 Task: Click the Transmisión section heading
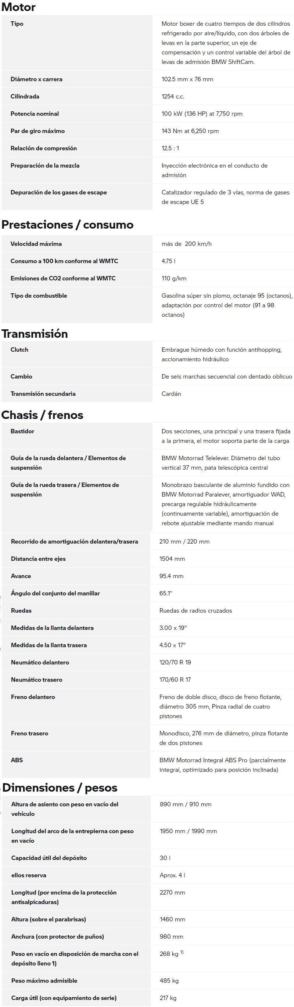(35, 333)
